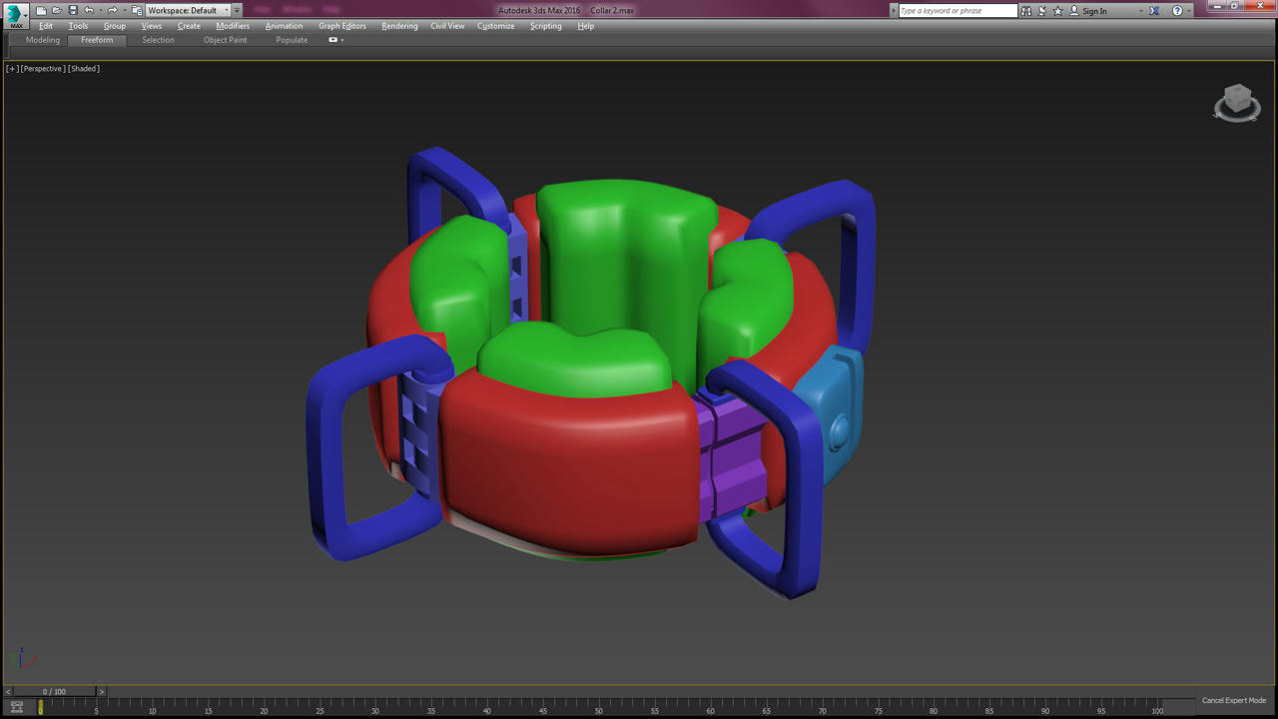Switch to the Selection ribbon tab
This screenshot has height=719, width=1278.
click(158, 40)
